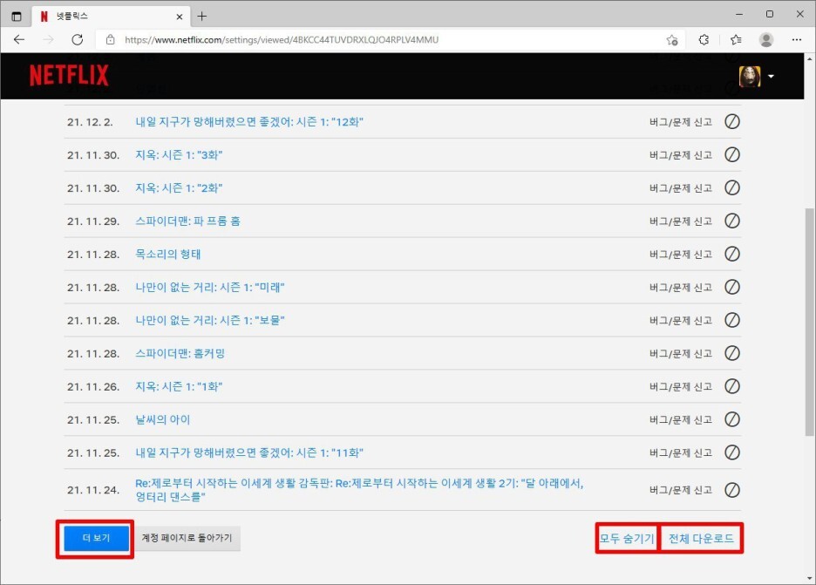This screenshot has width=816, height=585.
Task: Click the vertical scrollbar thumb
Action: (x=810, y=322)
